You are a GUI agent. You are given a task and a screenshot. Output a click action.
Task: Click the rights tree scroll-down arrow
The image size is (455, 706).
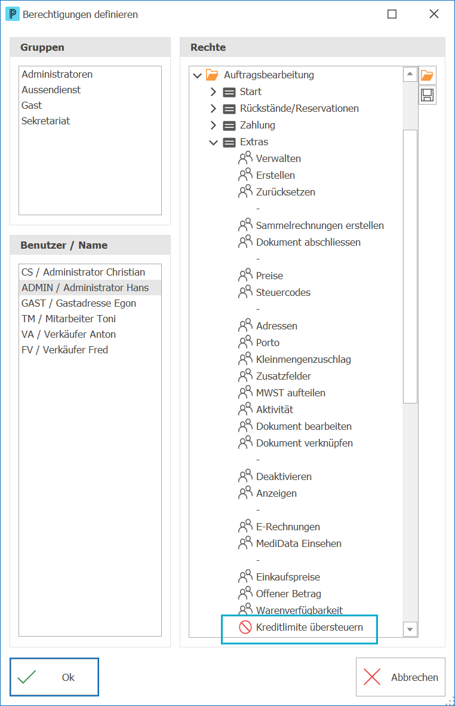point(410,629)
